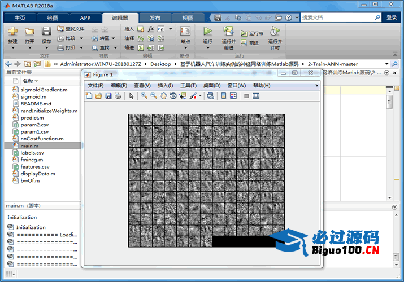Click the 登录 sign-in button
Image resolution: width=404 pixels, height=282 pixels.
392,17
